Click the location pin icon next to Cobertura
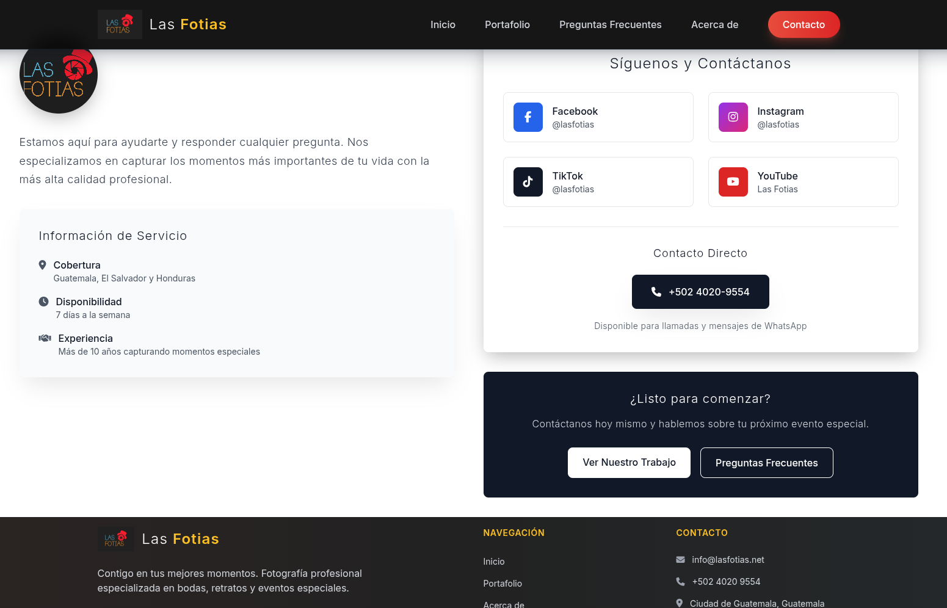The image size is (947, 608). click(x=42, y=265)
